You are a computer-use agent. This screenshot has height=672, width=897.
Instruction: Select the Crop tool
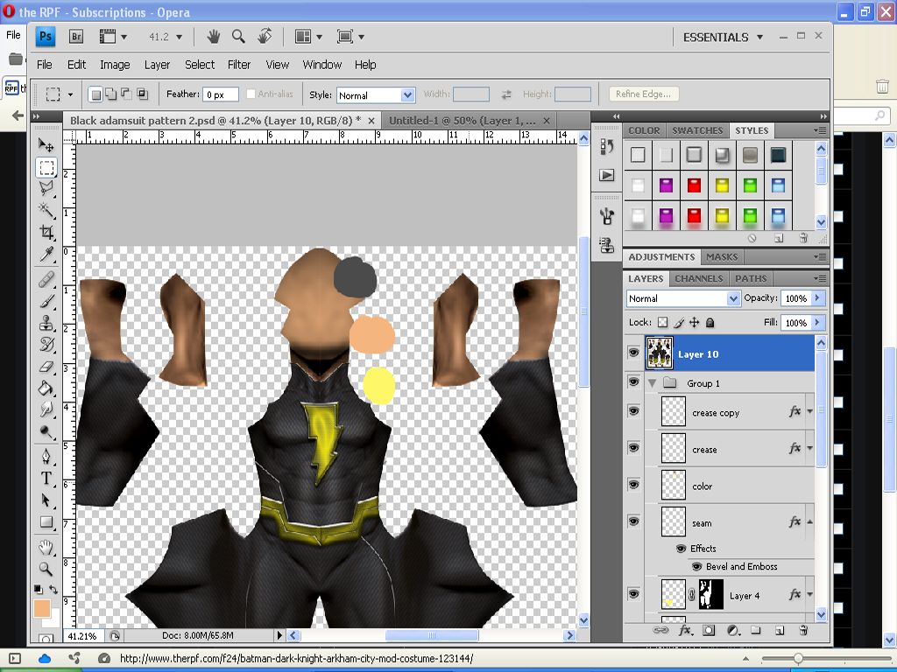[x=46, y=231]
